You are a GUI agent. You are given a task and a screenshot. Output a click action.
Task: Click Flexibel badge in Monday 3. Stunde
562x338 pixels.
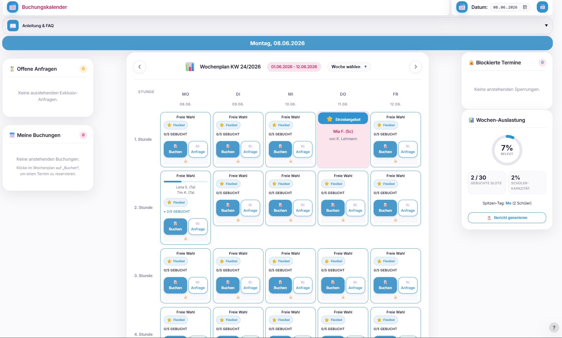click(176, 261)
